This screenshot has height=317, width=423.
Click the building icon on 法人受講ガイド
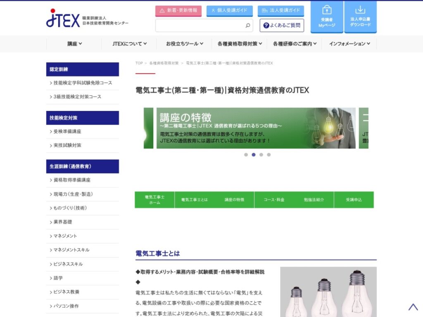click(x=264, y=10)
